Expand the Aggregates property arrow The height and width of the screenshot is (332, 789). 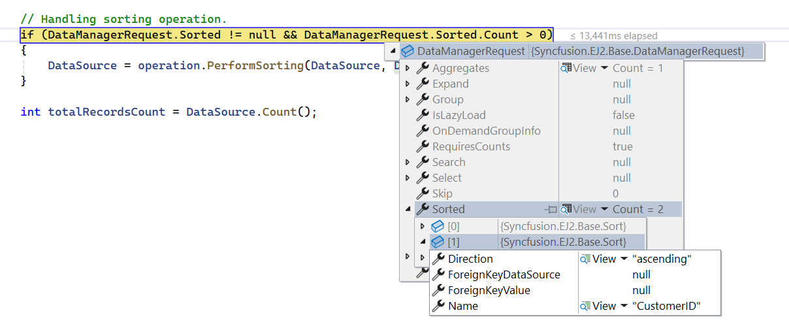(x=408, y=68)
